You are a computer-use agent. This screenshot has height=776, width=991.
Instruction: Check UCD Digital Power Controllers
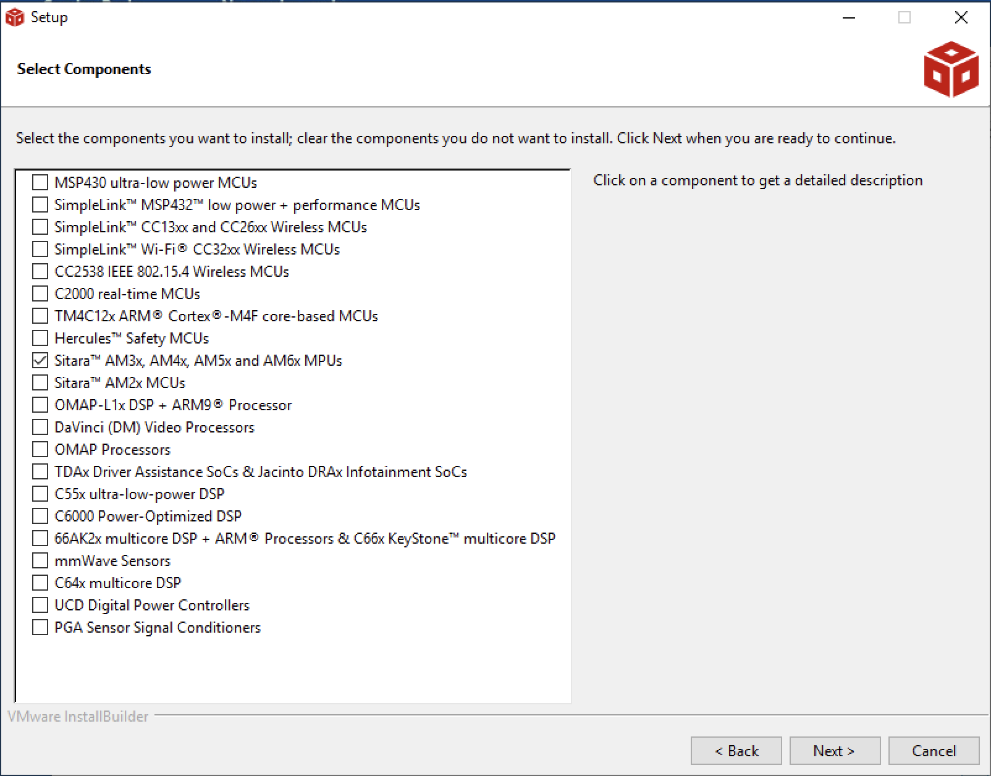39,605
